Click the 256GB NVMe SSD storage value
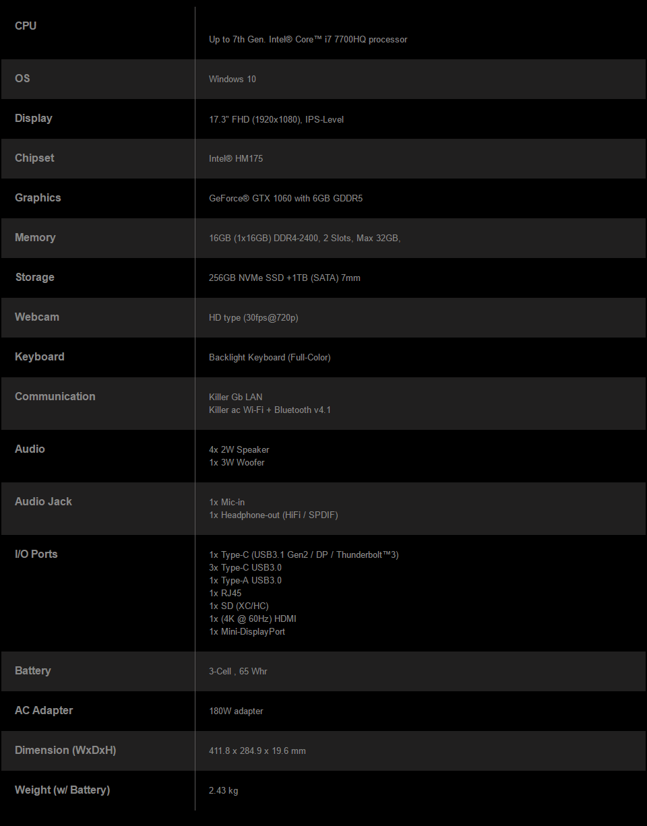The width and height of the screenshot is (647, 826). 284,278
